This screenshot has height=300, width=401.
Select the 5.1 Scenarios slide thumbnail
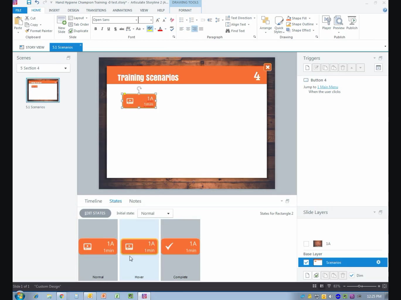[x=43, y=90]
